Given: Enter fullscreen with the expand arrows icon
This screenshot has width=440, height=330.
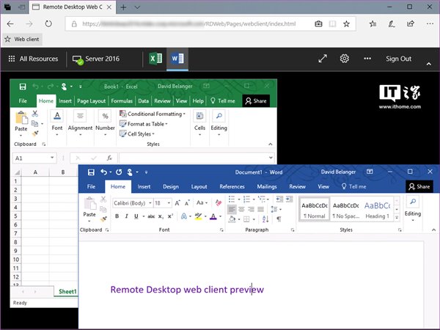Looking at the screenshot, I should click(x=322, y=59).
